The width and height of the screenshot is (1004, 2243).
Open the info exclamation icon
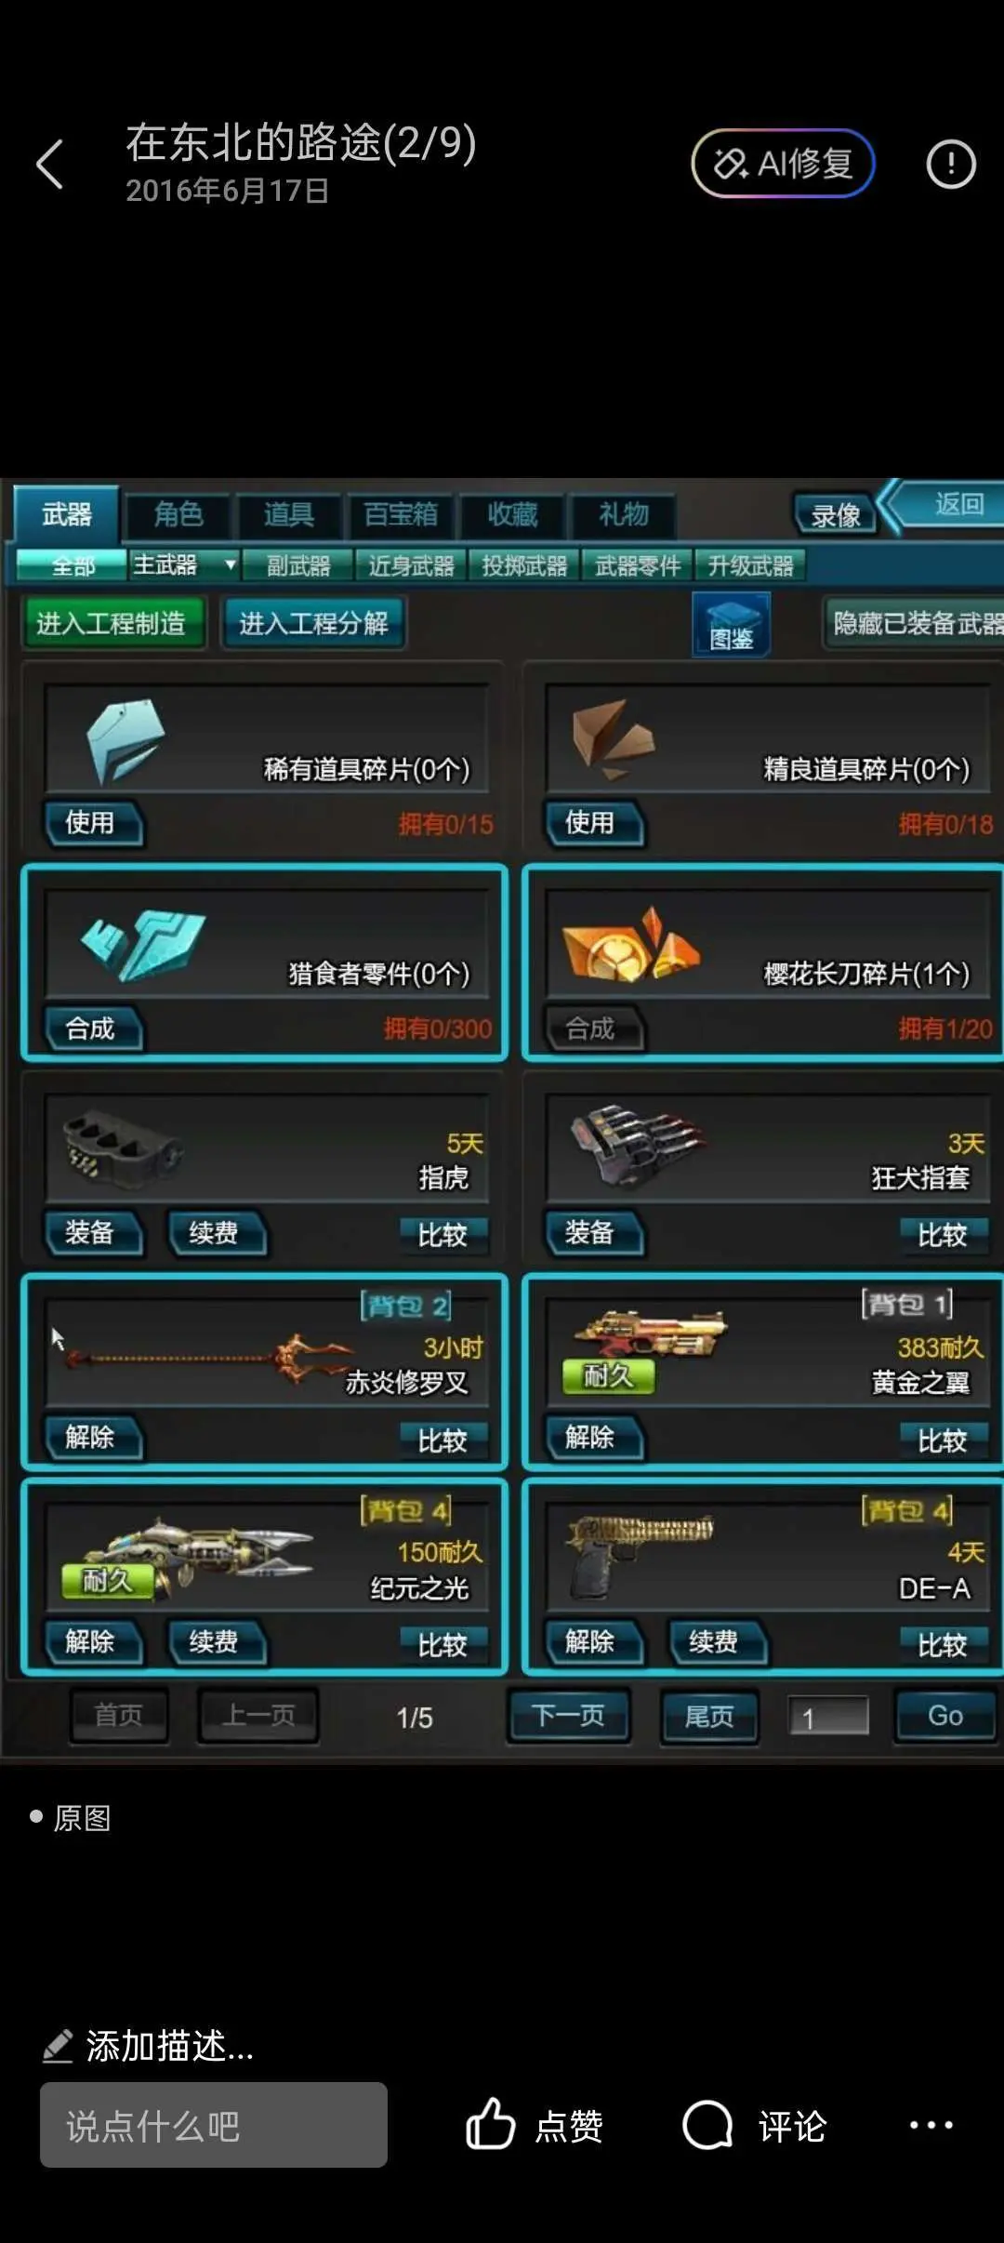(951, 165)
